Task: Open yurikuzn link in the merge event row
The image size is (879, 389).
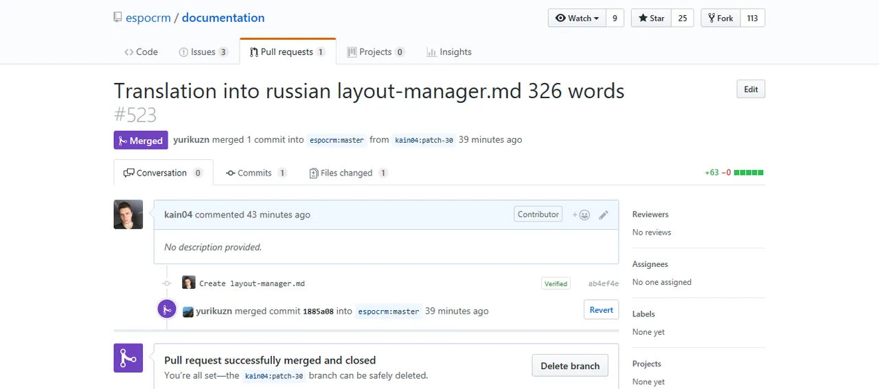Action: (214, 311)
